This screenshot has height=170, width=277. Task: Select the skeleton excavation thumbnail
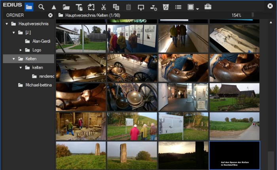click(x=234, y=39)
